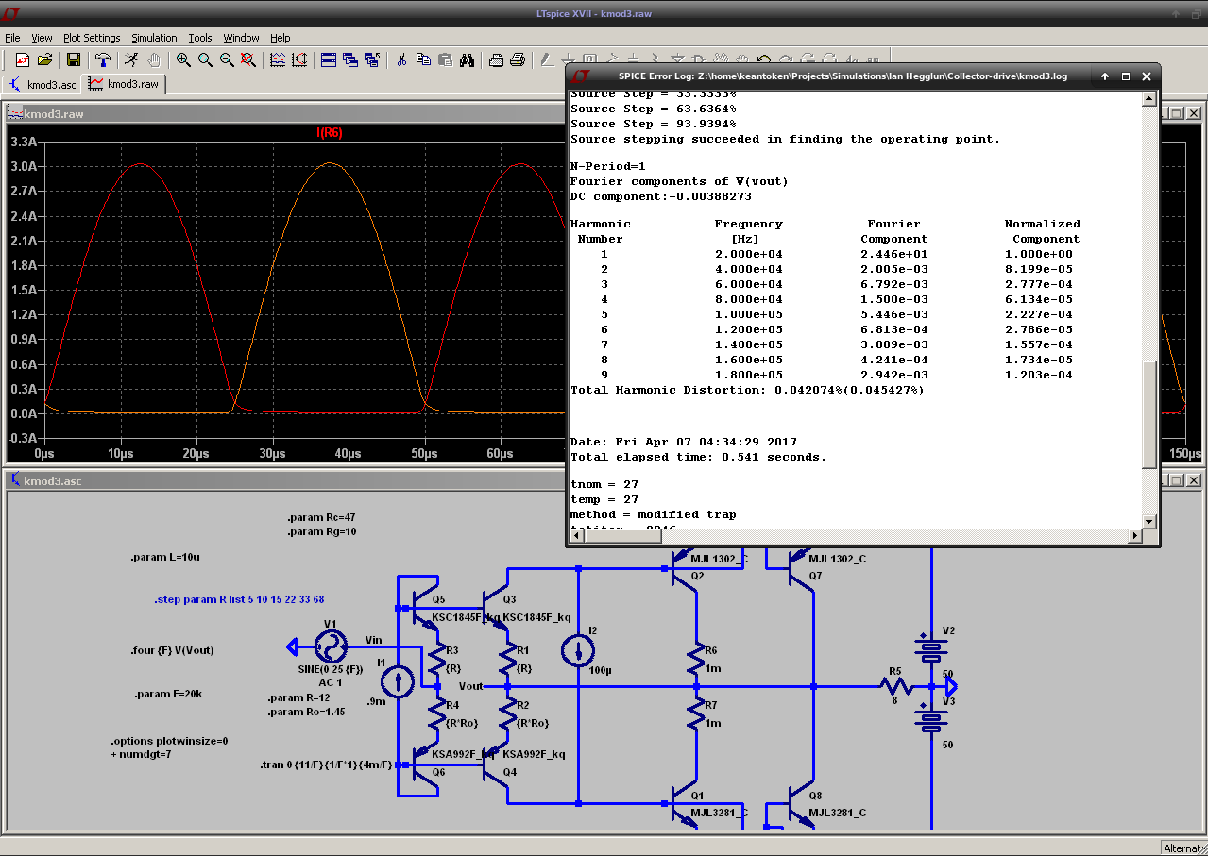1208x856 pixels.
Task: Select battery V2 in the schematic
Action: coord(931,648)
